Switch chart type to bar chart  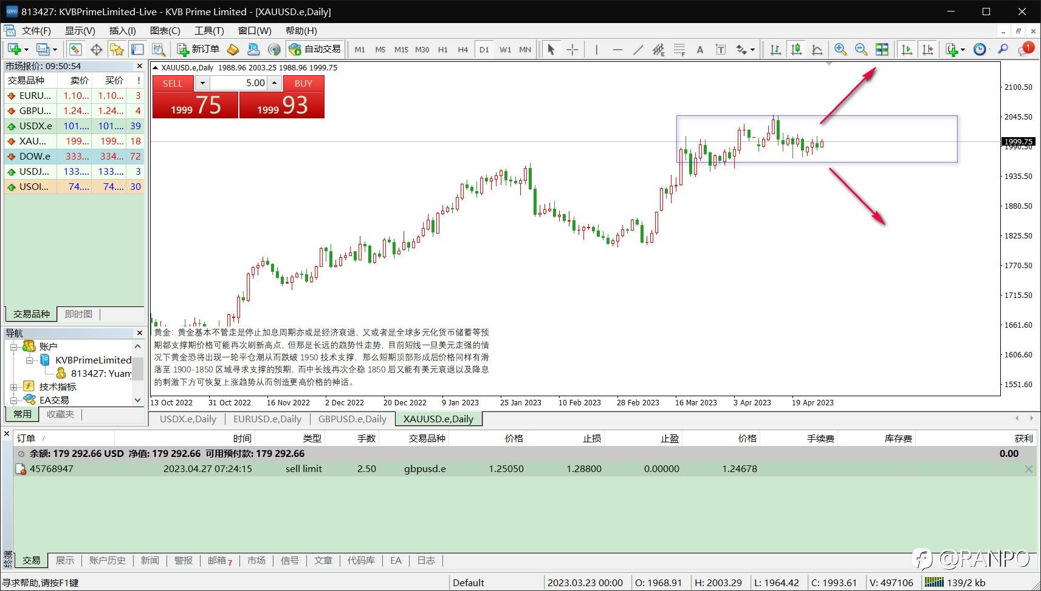coord(775,50)
